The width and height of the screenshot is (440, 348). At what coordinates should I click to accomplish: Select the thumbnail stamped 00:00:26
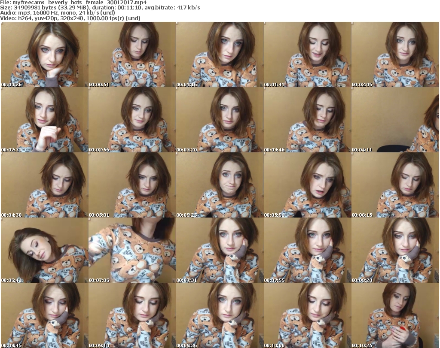[x=44, y=54]
